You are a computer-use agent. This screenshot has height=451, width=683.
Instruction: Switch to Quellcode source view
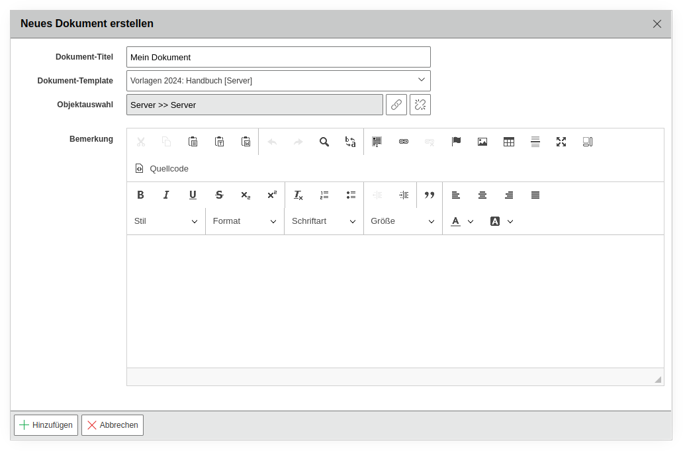click(162, 169)
